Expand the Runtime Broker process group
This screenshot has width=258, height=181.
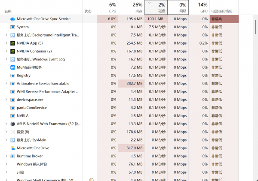point(6,156)
